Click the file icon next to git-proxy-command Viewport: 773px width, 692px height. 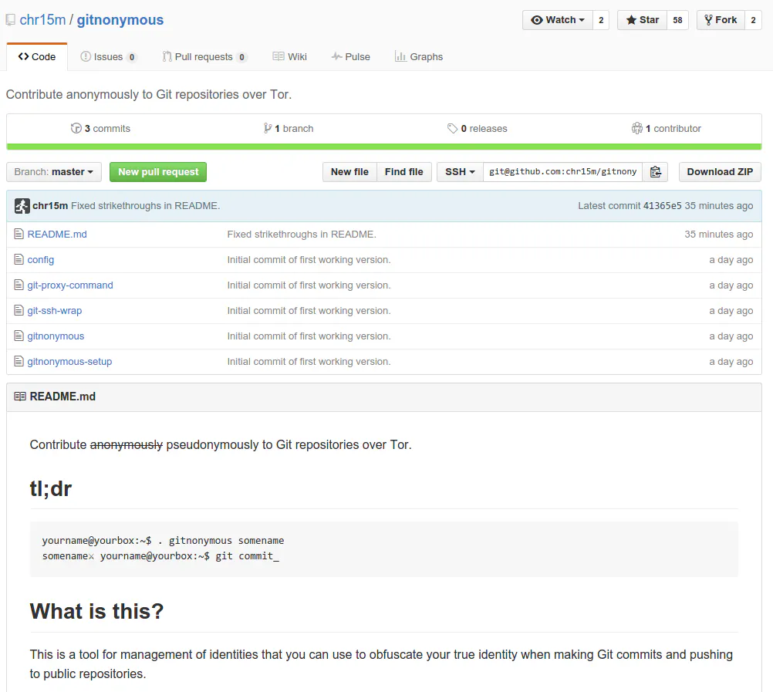(19, 285)
